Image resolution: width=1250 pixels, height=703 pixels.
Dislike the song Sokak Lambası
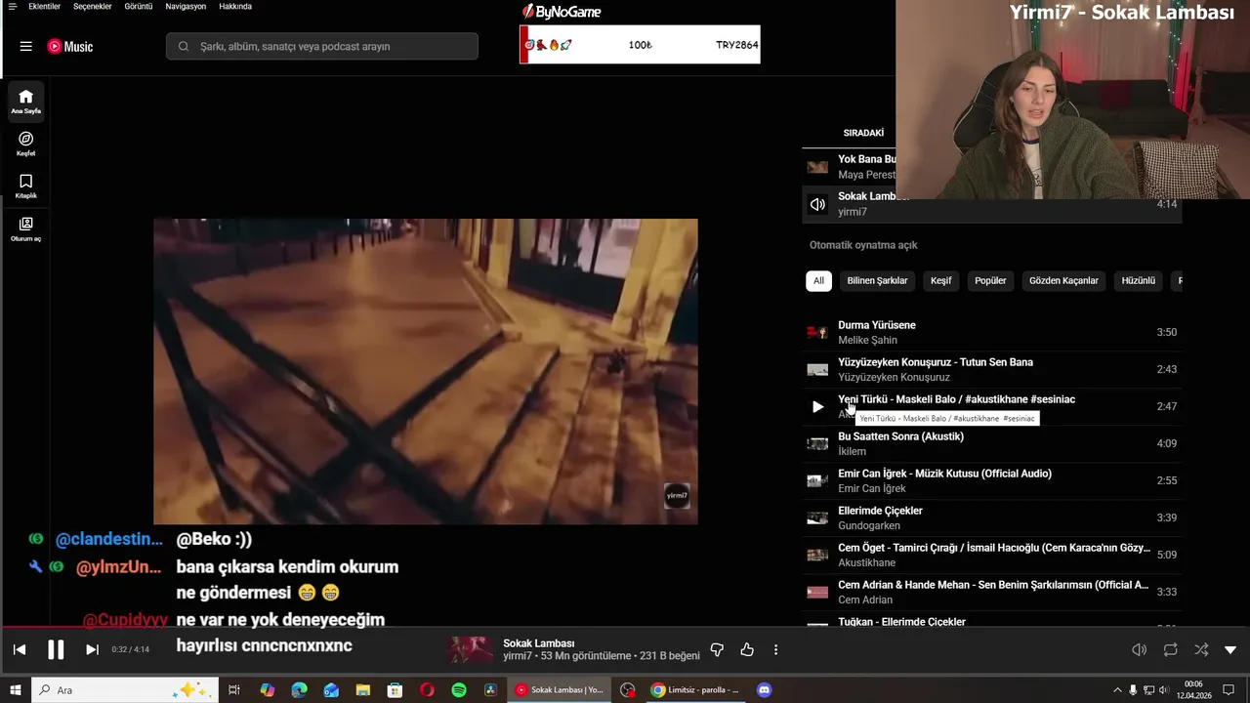pyautogui.click(x=717, y=649)
